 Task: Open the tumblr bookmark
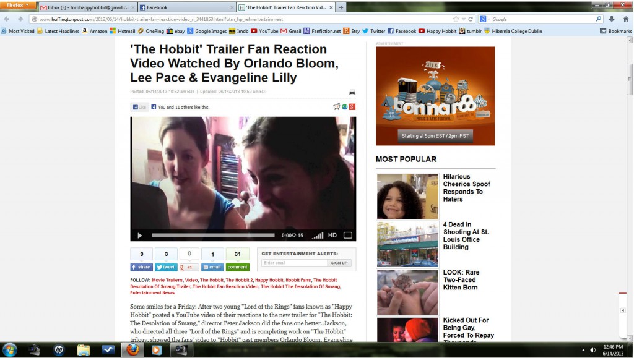click(x=471, y=31)
